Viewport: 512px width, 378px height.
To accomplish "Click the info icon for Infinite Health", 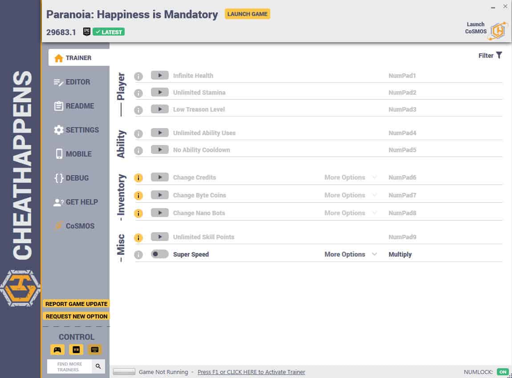I will pos(138,76).
